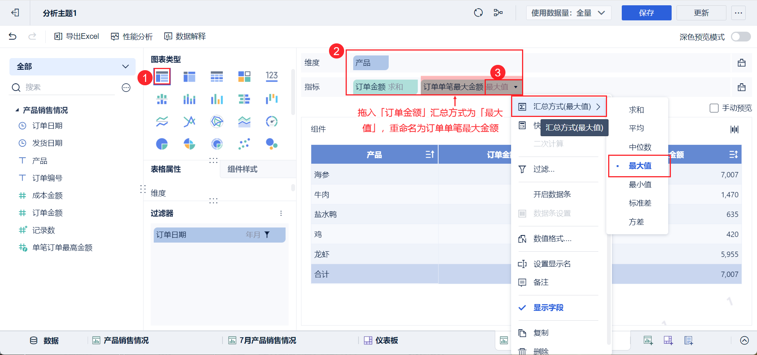This screenshot has width=757, height=355.
Task: Pick the horizontal two-sided comparison bar chart icon
Action: pyautogui.click(x=244, y=99)
